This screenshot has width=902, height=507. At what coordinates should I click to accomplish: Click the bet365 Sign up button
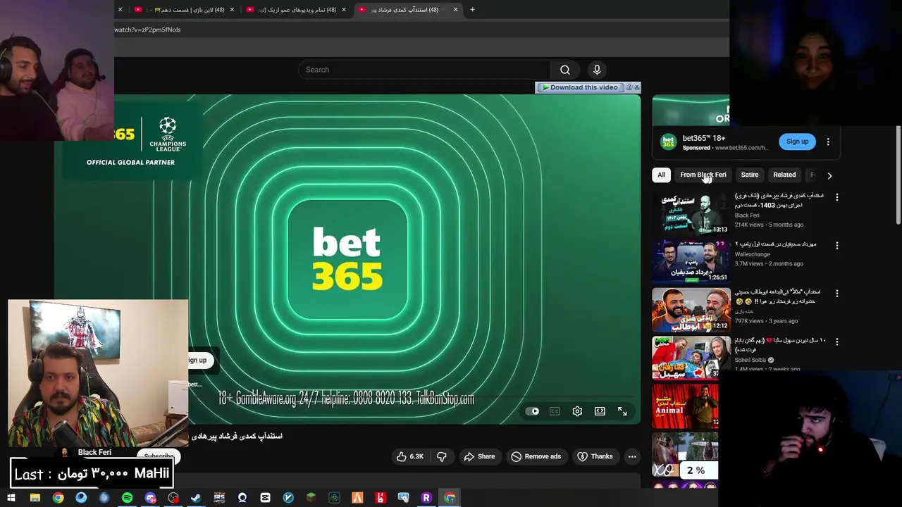[x=798, y=142]
